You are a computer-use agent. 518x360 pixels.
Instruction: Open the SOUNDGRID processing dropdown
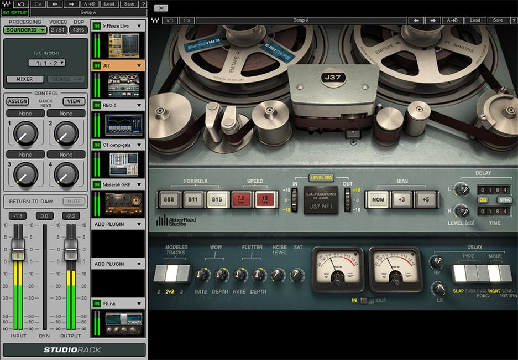tap(25, 30)
